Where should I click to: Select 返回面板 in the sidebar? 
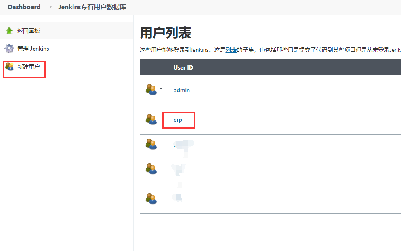[29, 31]
